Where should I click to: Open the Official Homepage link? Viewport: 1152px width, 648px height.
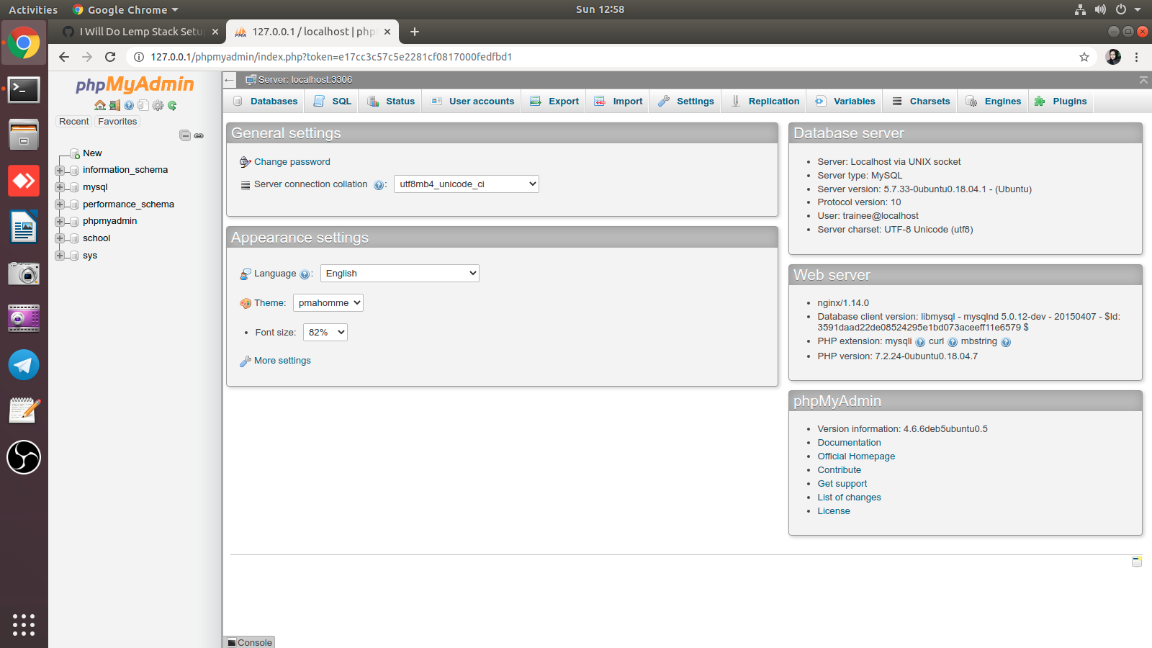[x=856, y=456]
